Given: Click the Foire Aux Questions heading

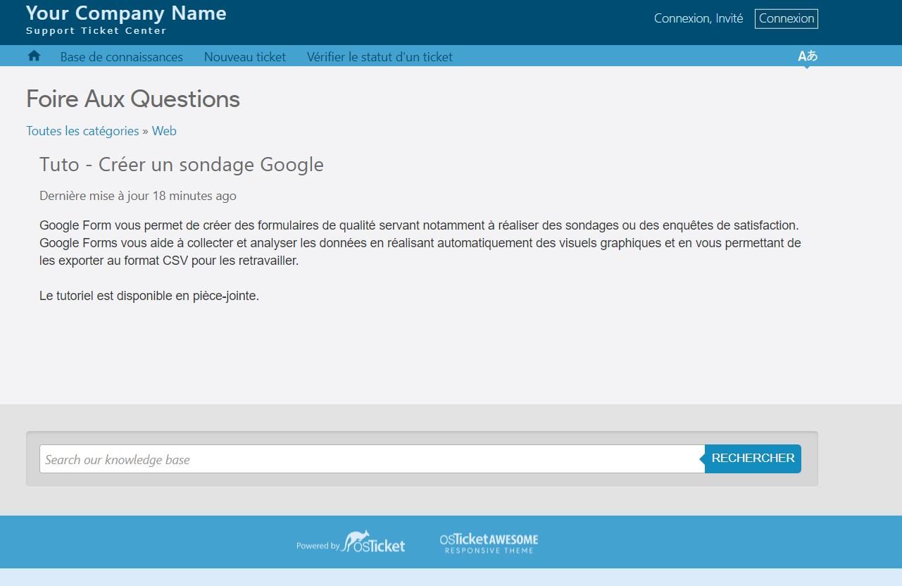Looking at the screenshot, I should [133, 99].
